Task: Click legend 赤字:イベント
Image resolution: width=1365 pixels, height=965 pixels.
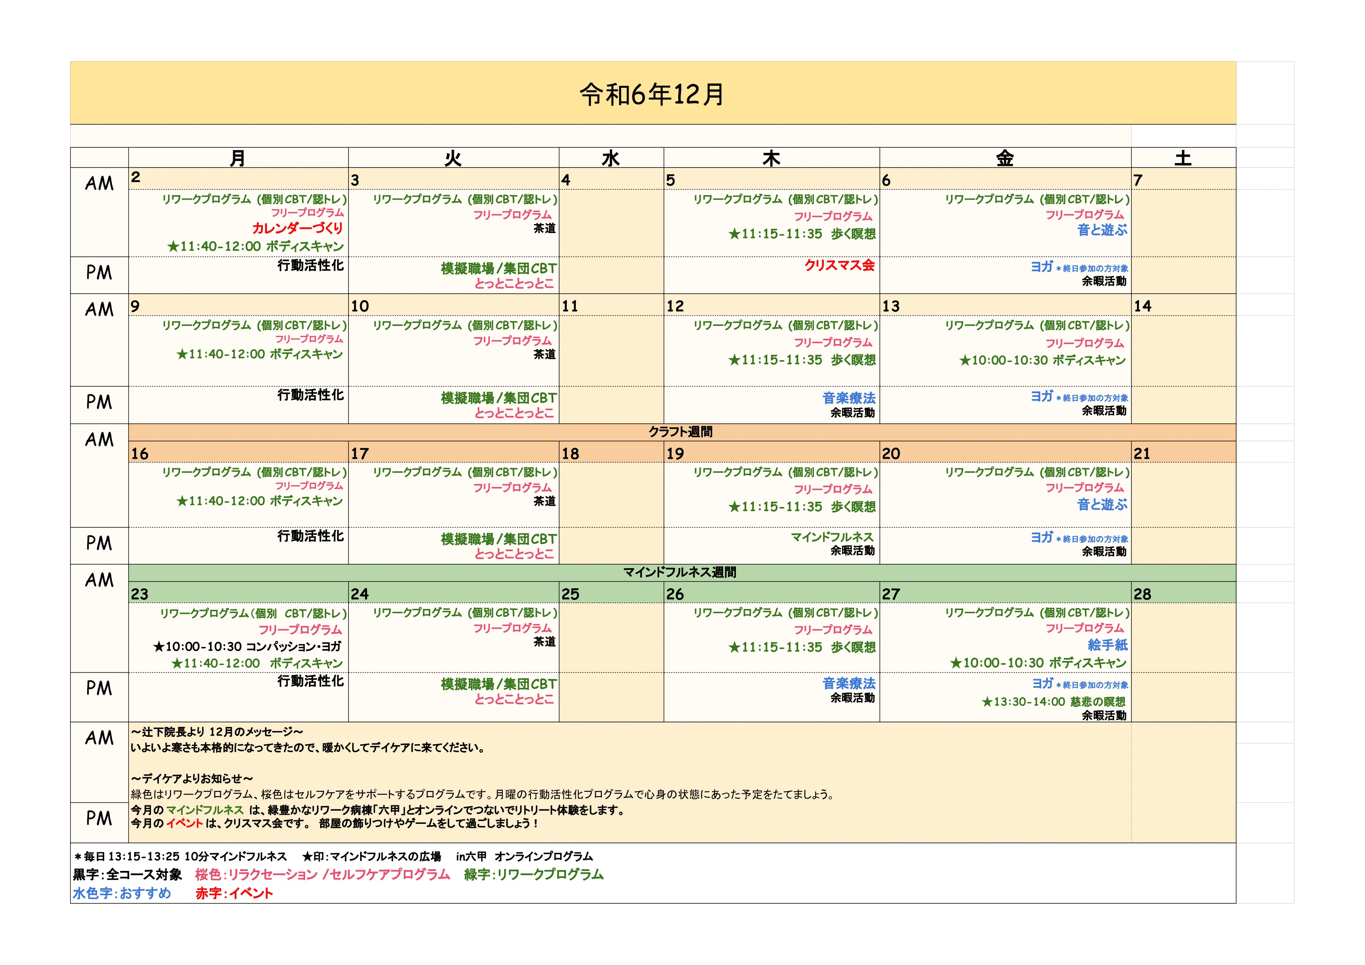Action: pos(234,894)
